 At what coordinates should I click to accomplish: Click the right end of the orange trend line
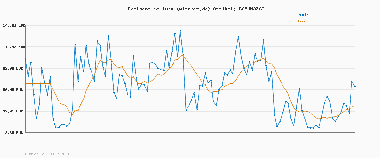pyautogui.click(x=355, y=106)
